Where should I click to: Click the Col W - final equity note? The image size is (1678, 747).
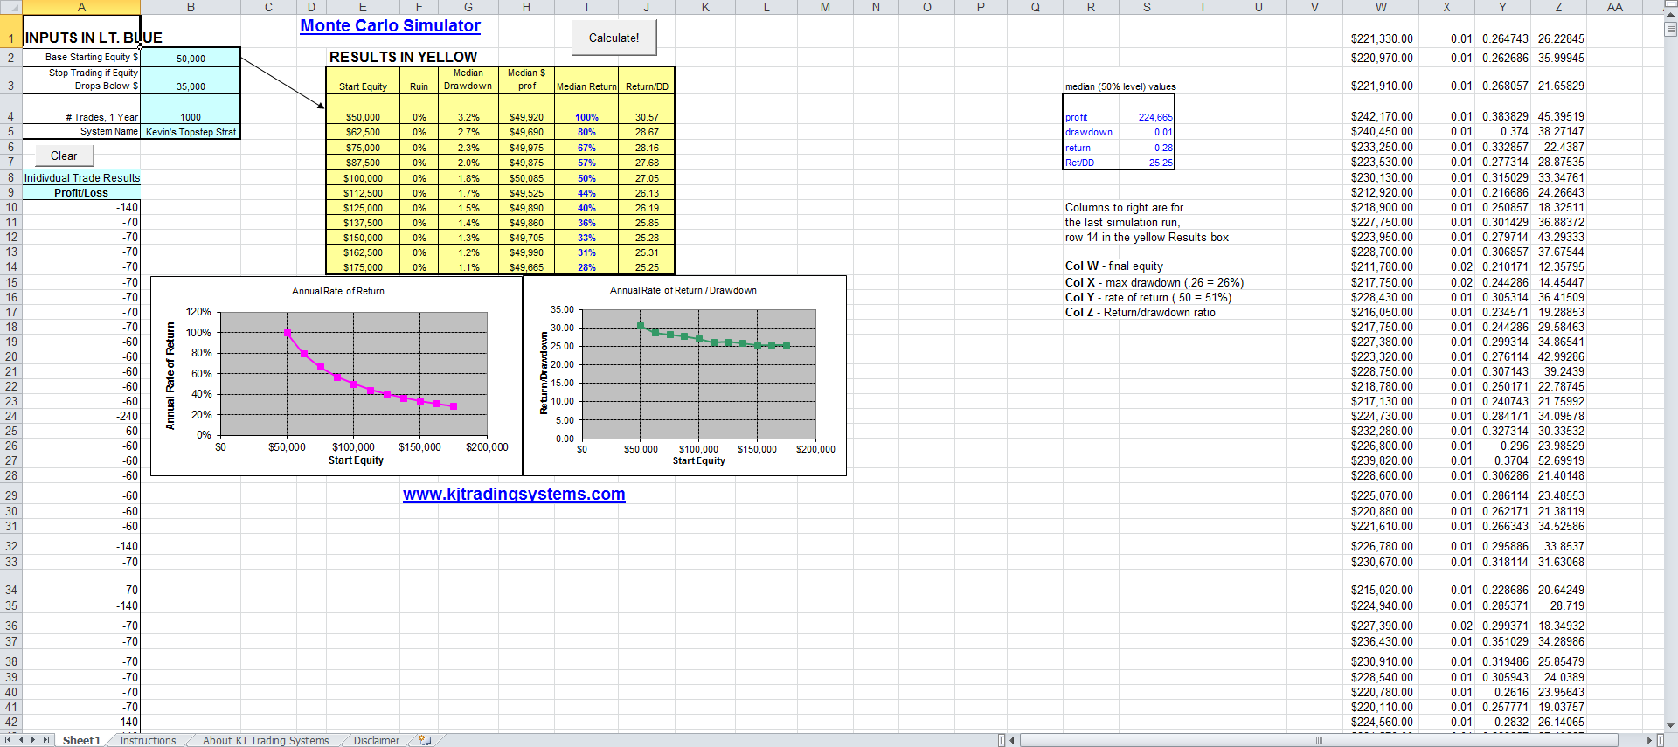[x=1114, y=266]
